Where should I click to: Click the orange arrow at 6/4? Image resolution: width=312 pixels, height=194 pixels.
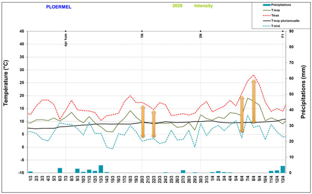[x=242, y=114]
